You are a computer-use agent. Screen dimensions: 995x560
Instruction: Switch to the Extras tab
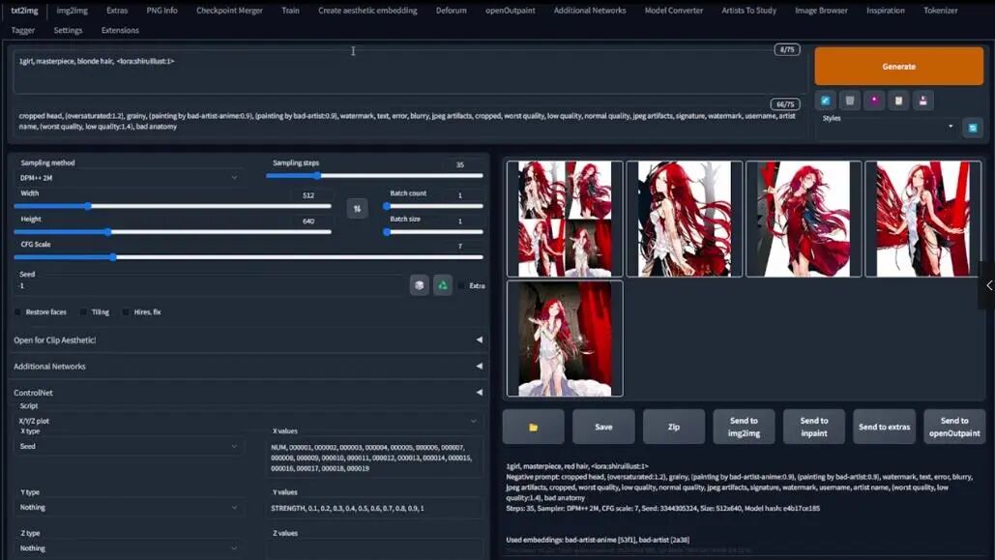coord(117,11)
